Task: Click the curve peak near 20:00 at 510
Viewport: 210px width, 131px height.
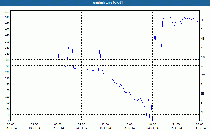Action: coord(167,16)
